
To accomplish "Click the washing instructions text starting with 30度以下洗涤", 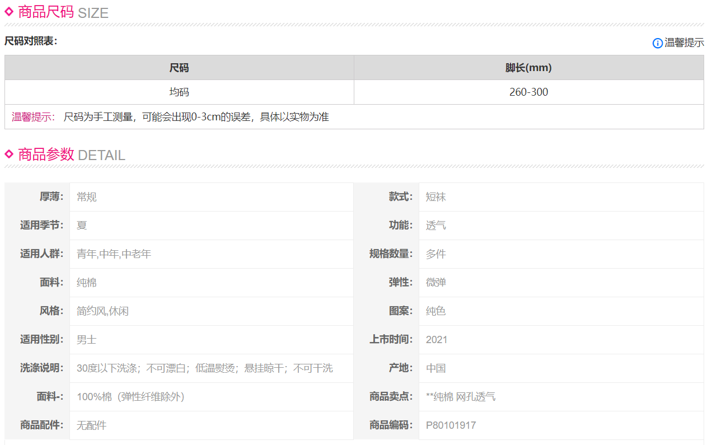I will (204, 368).
